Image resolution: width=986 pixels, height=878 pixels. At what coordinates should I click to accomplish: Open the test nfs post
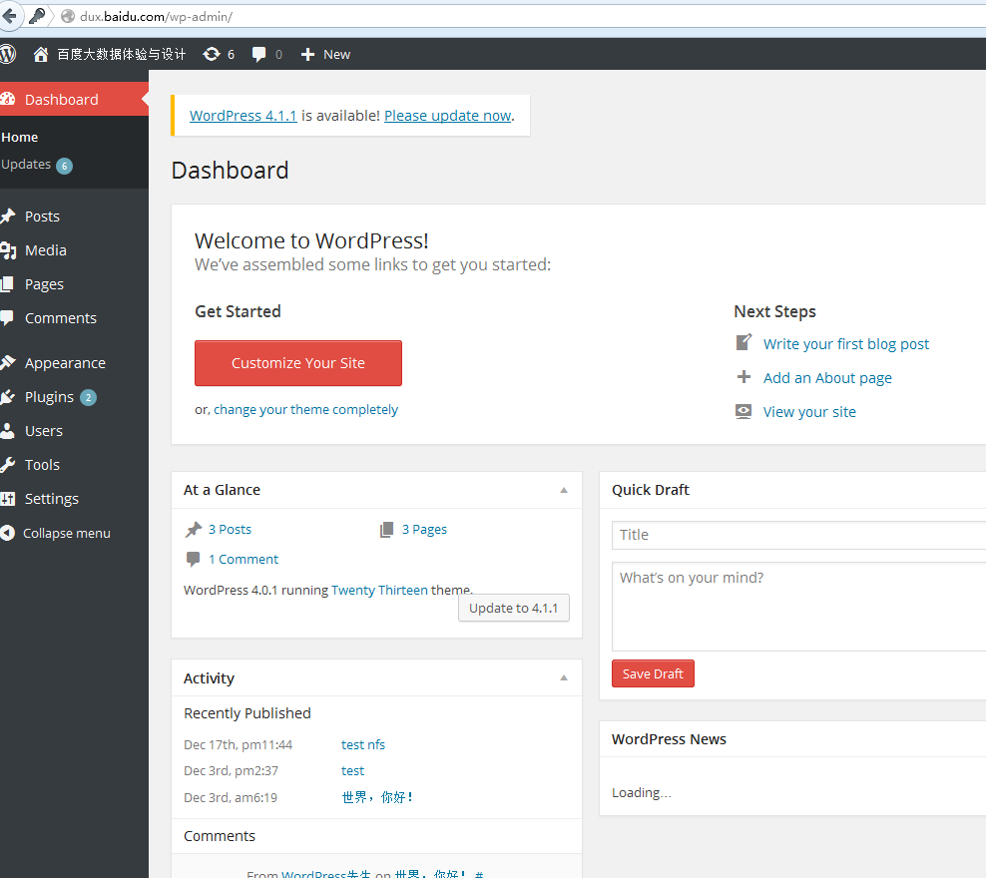click(363, 744)
